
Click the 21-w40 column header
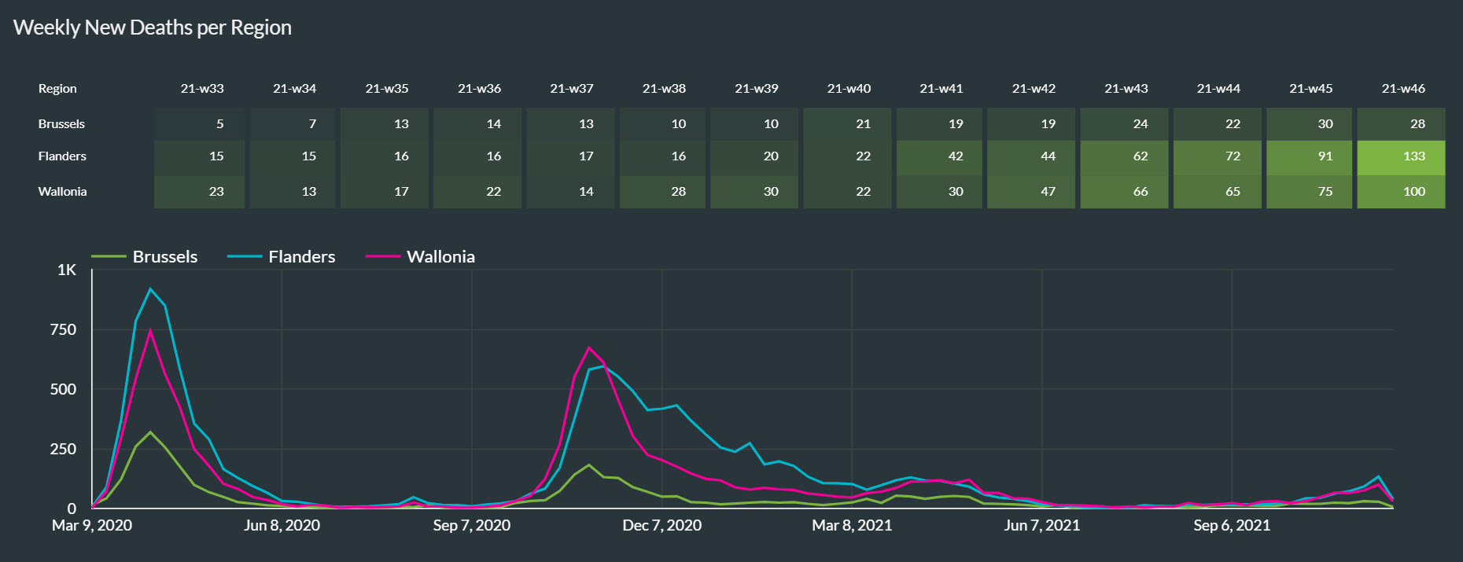pyautogui.click(x=849, y=89)
